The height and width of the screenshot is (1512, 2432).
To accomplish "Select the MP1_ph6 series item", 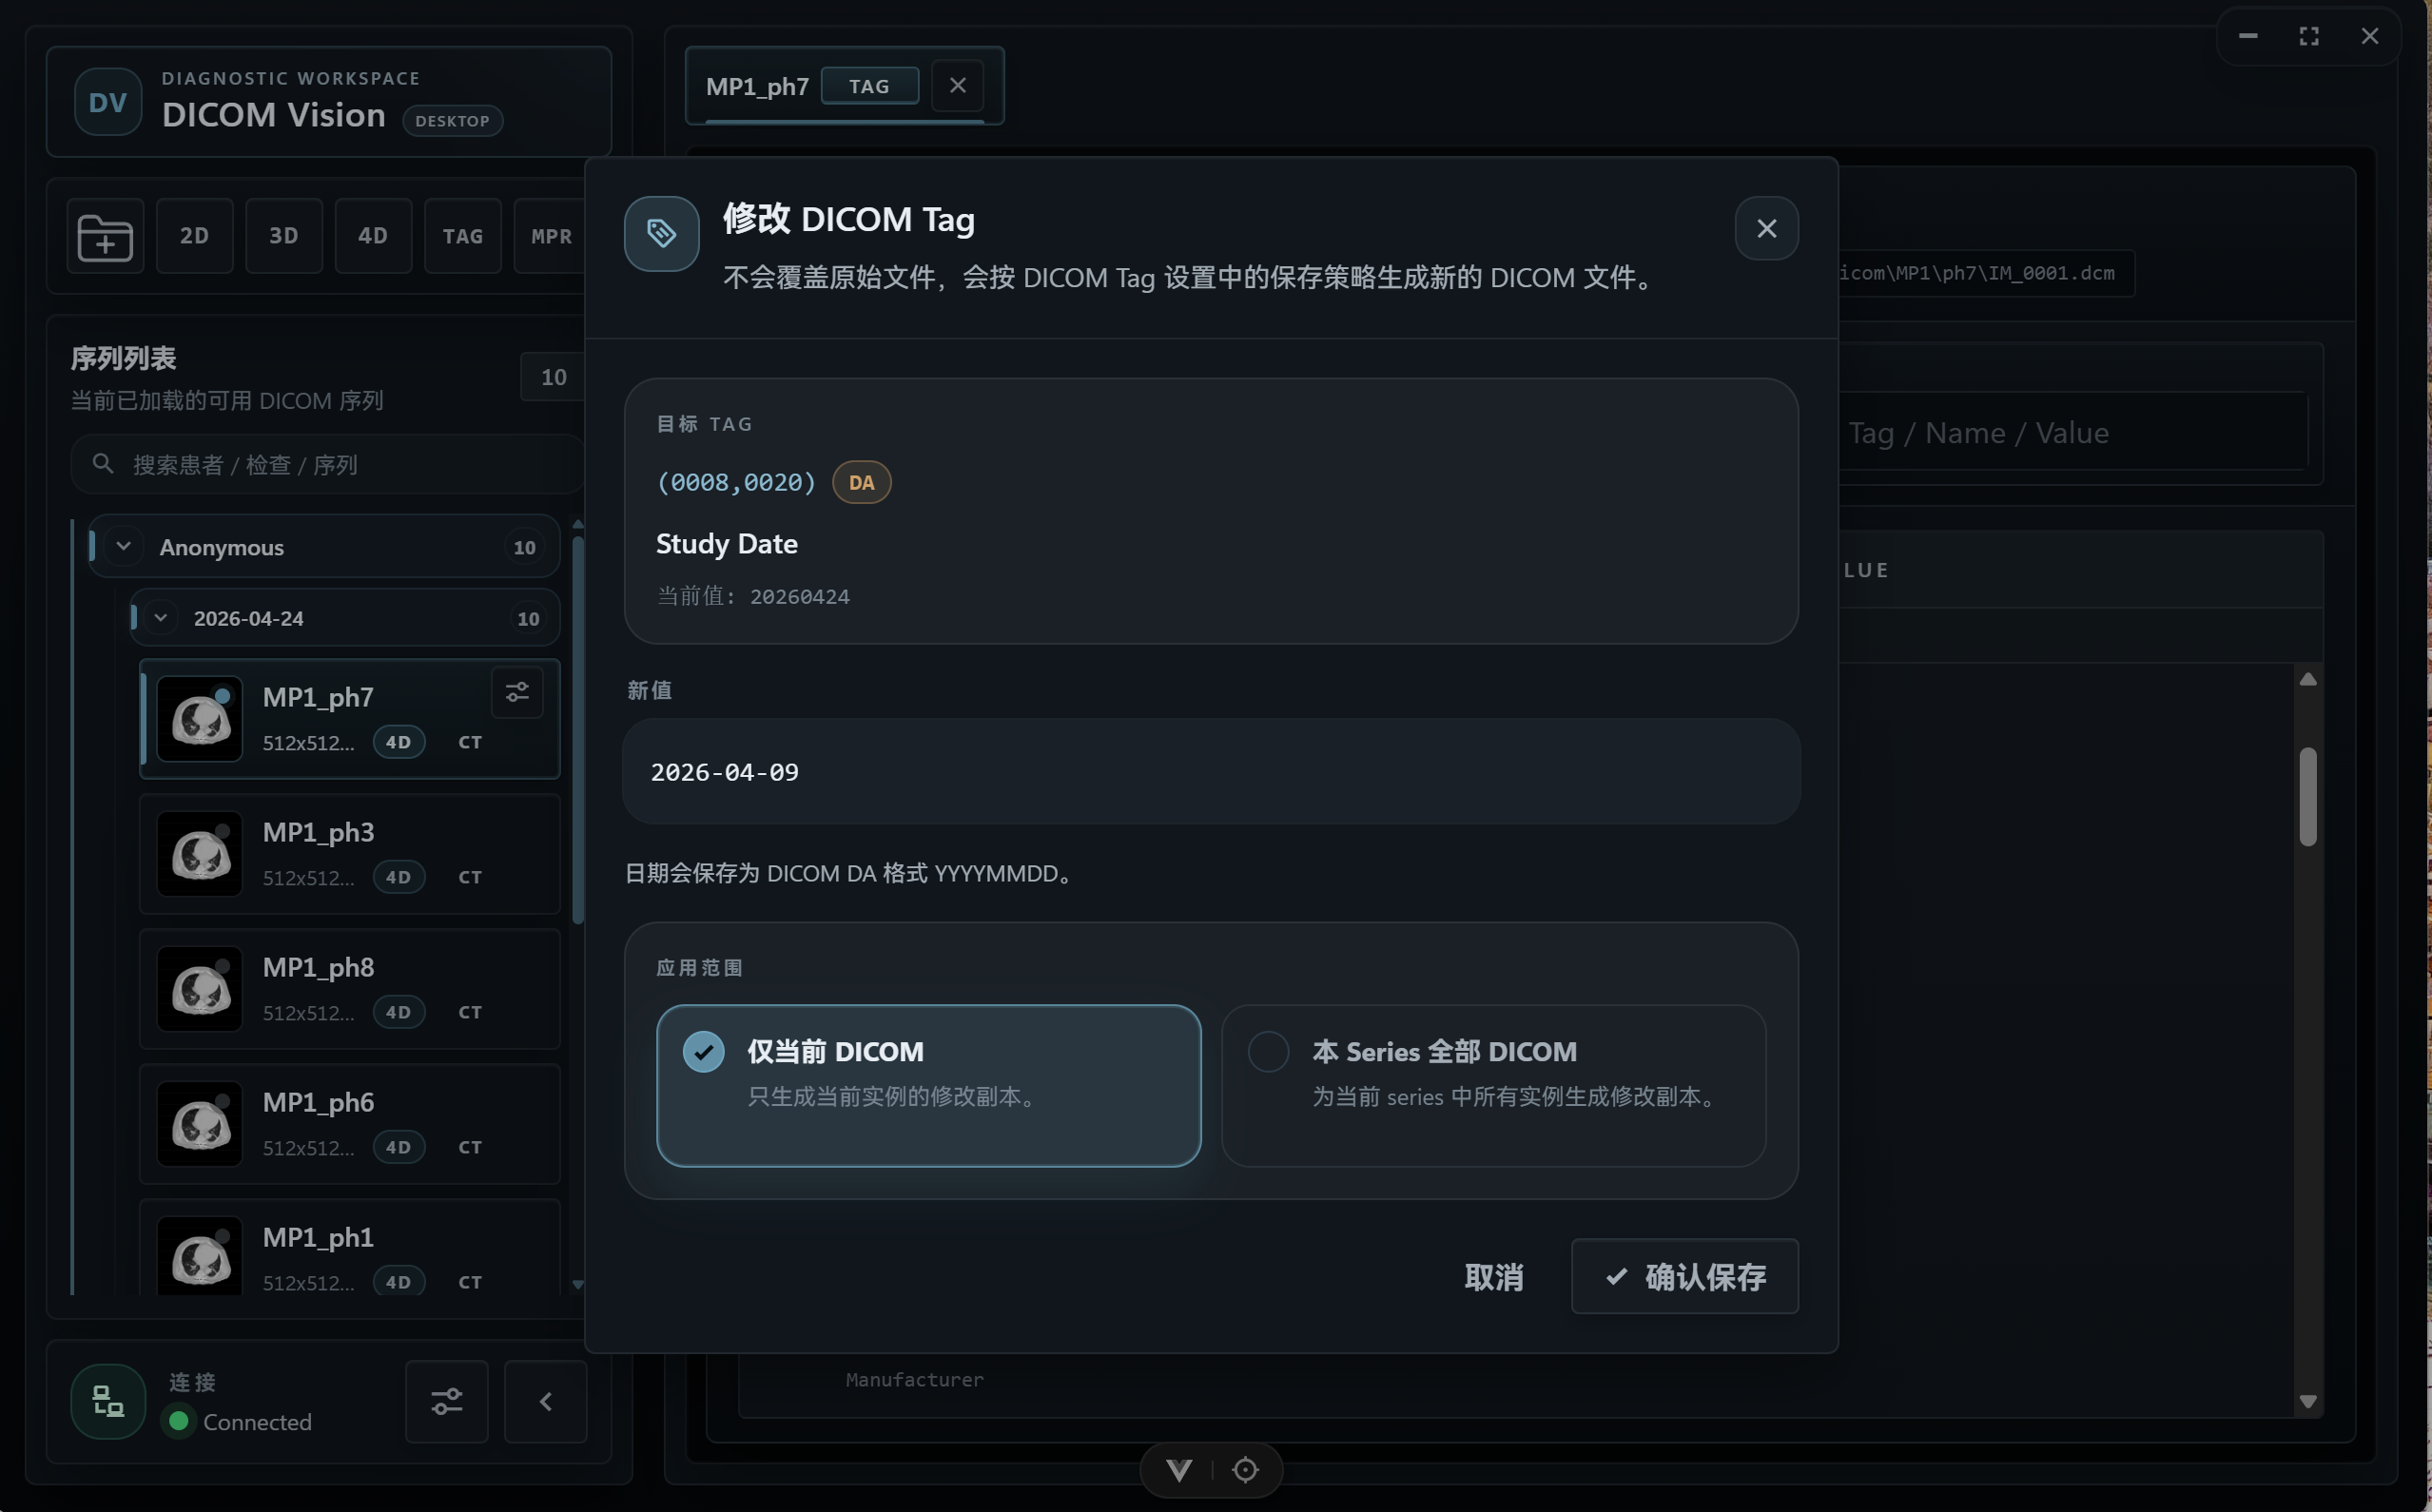I will (349, 1124).
